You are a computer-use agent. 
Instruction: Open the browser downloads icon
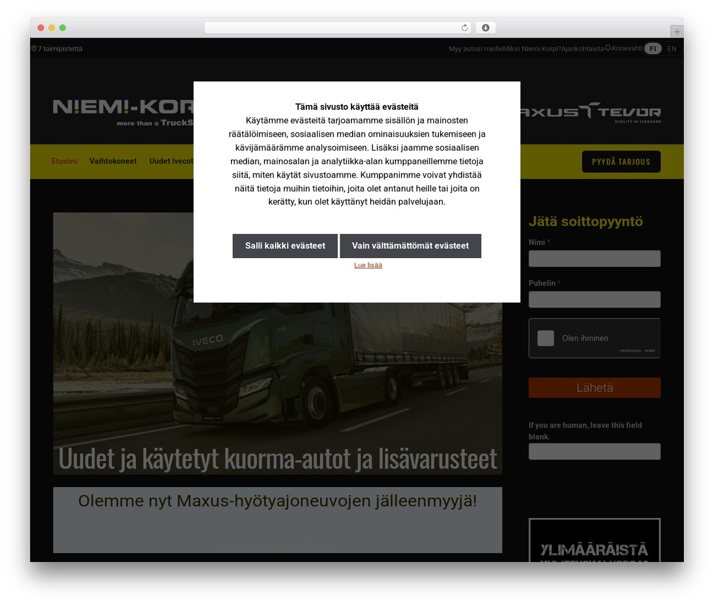[486, 28]
